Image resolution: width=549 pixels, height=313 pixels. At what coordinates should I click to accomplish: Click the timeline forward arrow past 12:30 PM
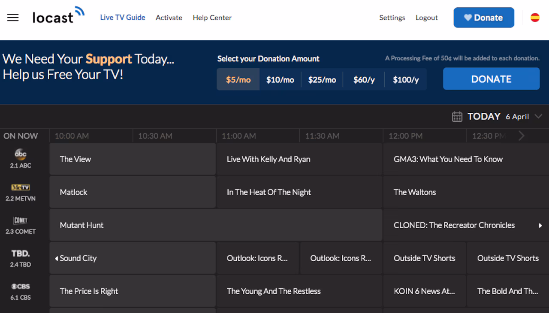click(522, 135)
